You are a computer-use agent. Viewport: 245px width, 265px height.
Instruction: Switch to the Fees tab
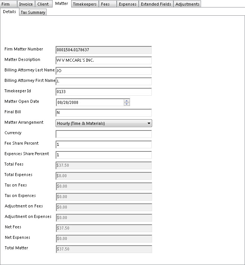click(x=107, y=4)
